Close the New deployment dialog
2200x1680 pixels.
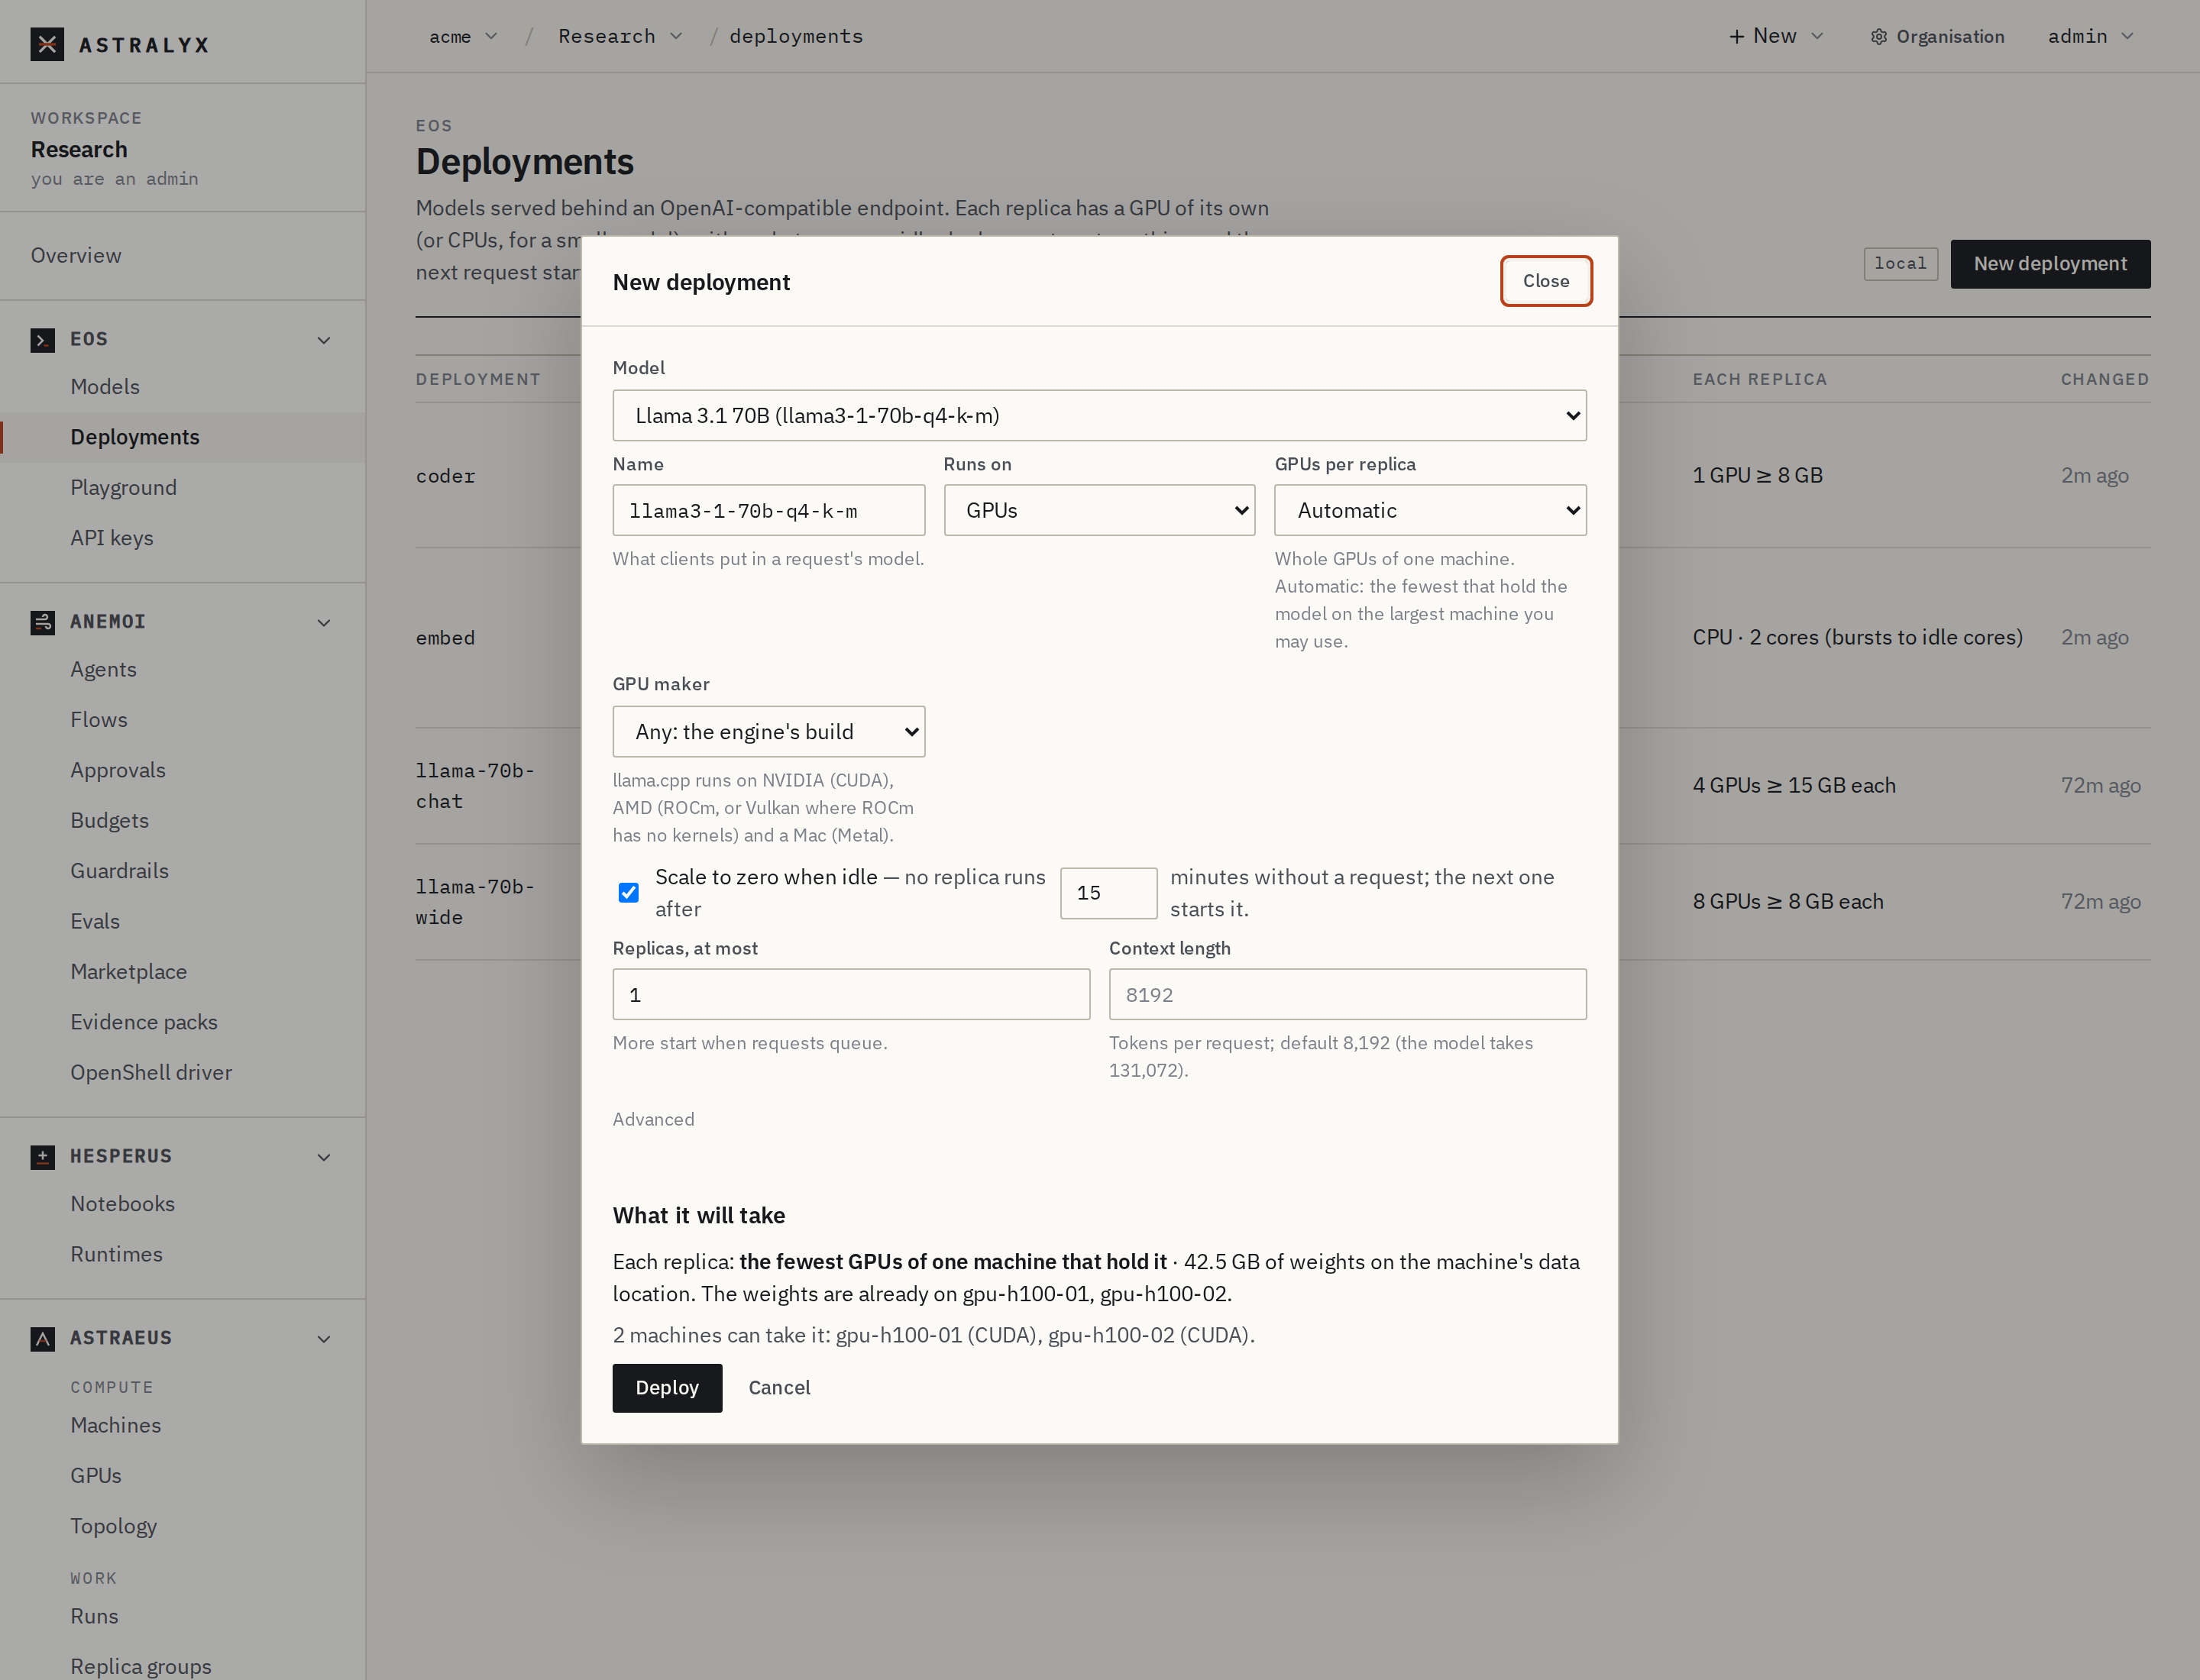click(x=1545, y=281)
